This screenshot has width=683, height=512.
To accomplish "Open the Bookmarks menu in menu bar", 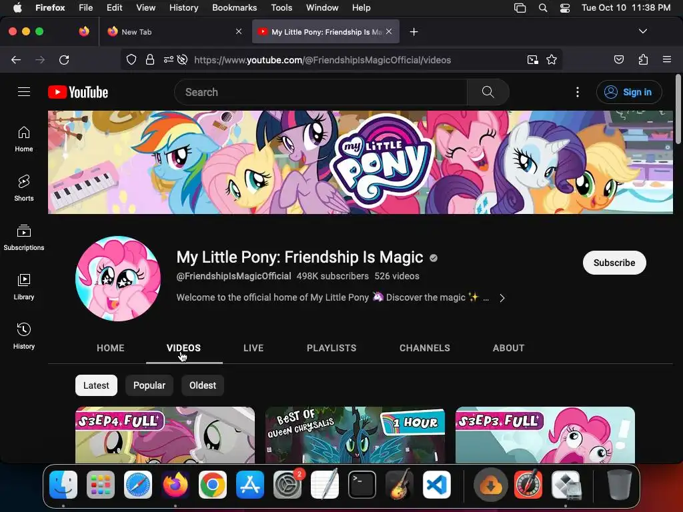I will click(x=234, y=8).
